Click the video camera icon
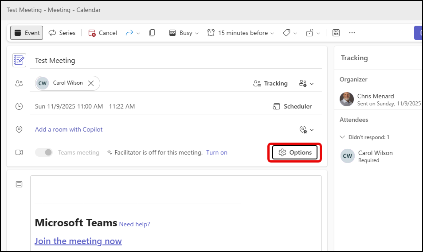The image size is (423, 252). pos(19,152)
